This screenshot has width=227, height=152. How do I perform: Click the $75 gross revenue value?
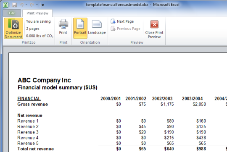pos(143,104)
